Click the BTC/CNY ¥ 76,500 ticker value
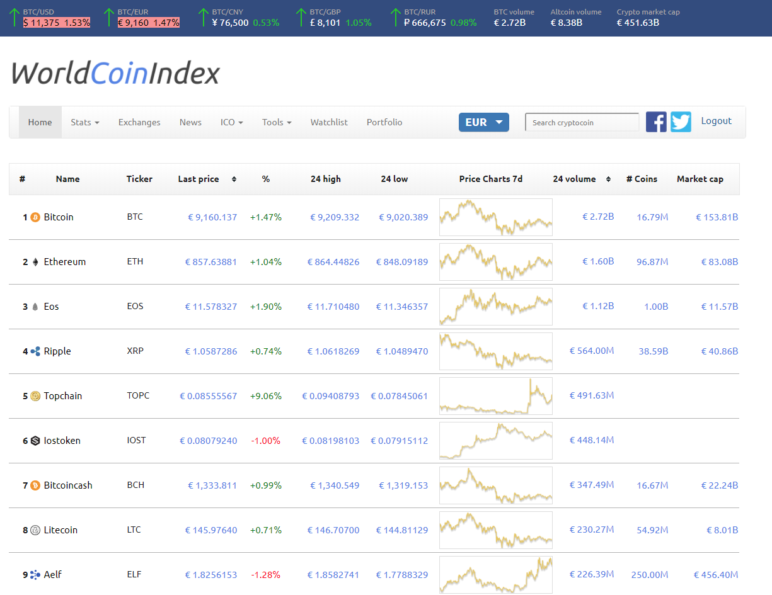Screen dimensions: 772x595 point(230,23)
